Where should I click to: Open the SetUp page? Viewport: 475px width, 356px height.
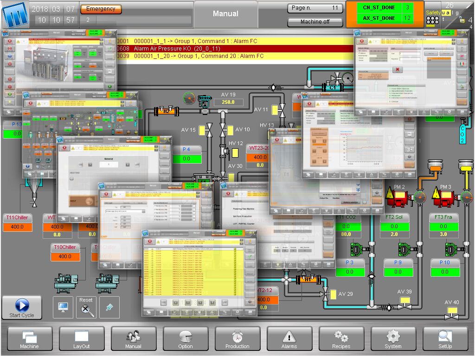coord(445,338)
